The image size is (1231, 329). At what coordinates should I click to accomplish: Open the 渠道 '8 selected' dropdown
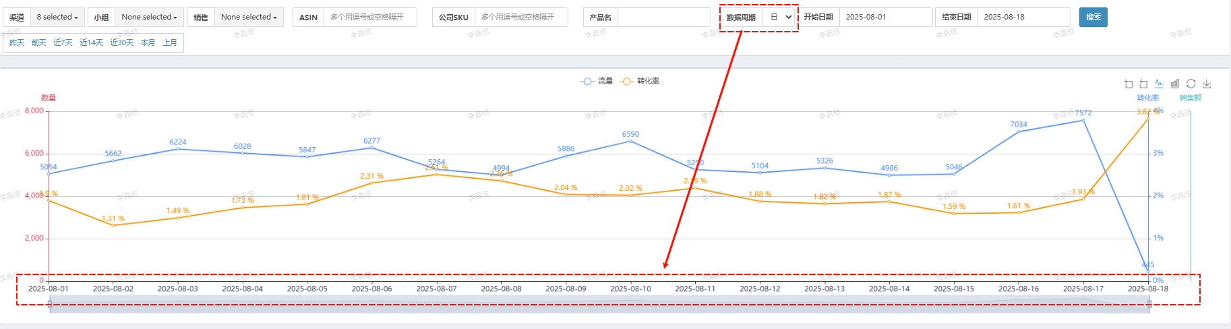point(57,17)
